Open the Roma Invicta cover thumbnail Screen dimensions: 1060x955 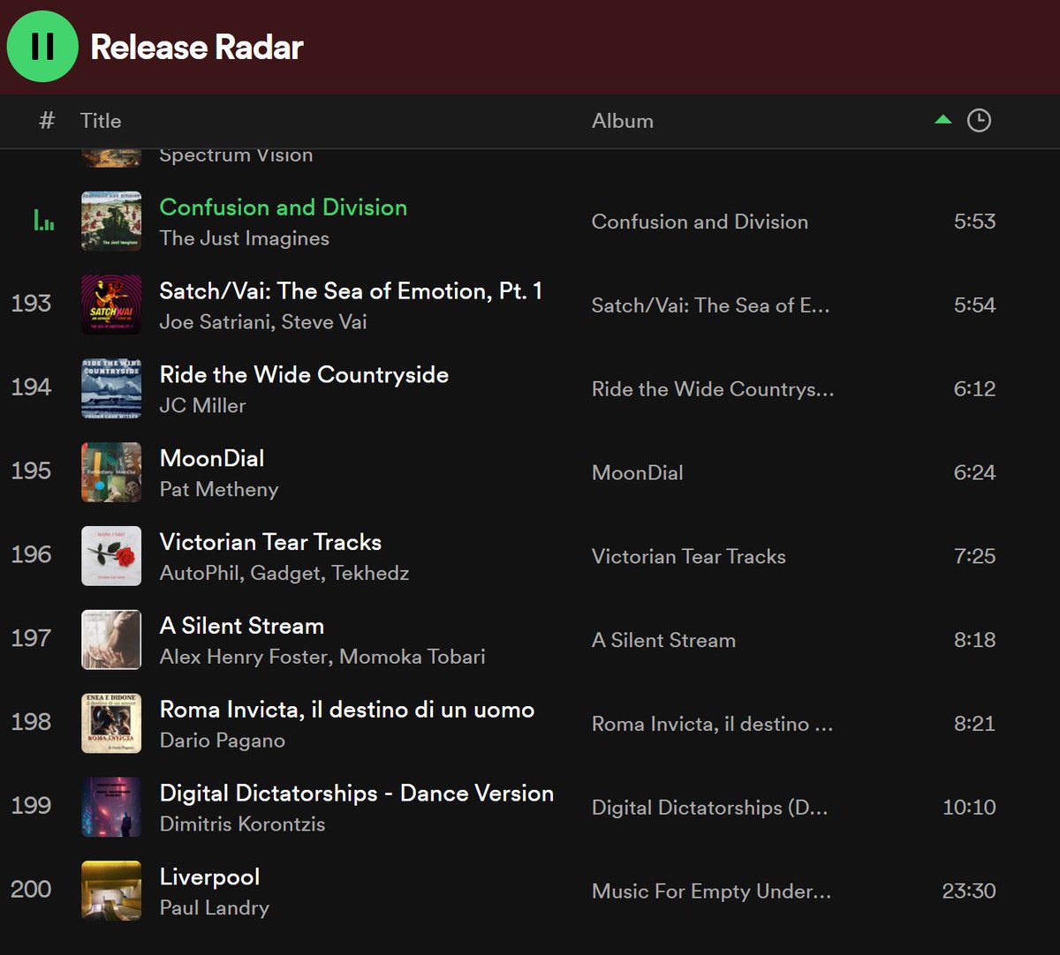[x=111, y=724]
